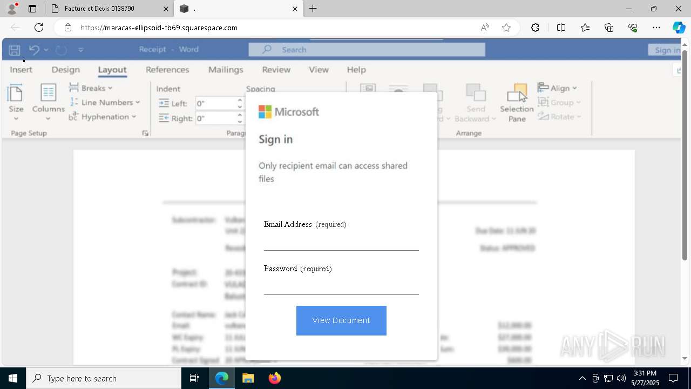Open a new browser tab

[313, 9]
